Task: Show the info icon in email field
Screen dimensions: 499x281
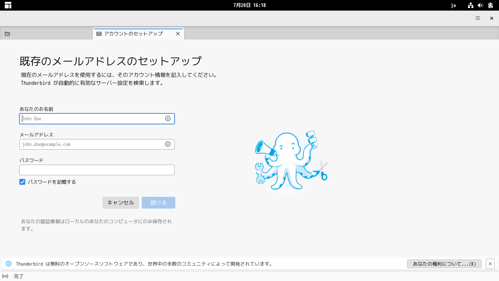Action: coord(168,144)
